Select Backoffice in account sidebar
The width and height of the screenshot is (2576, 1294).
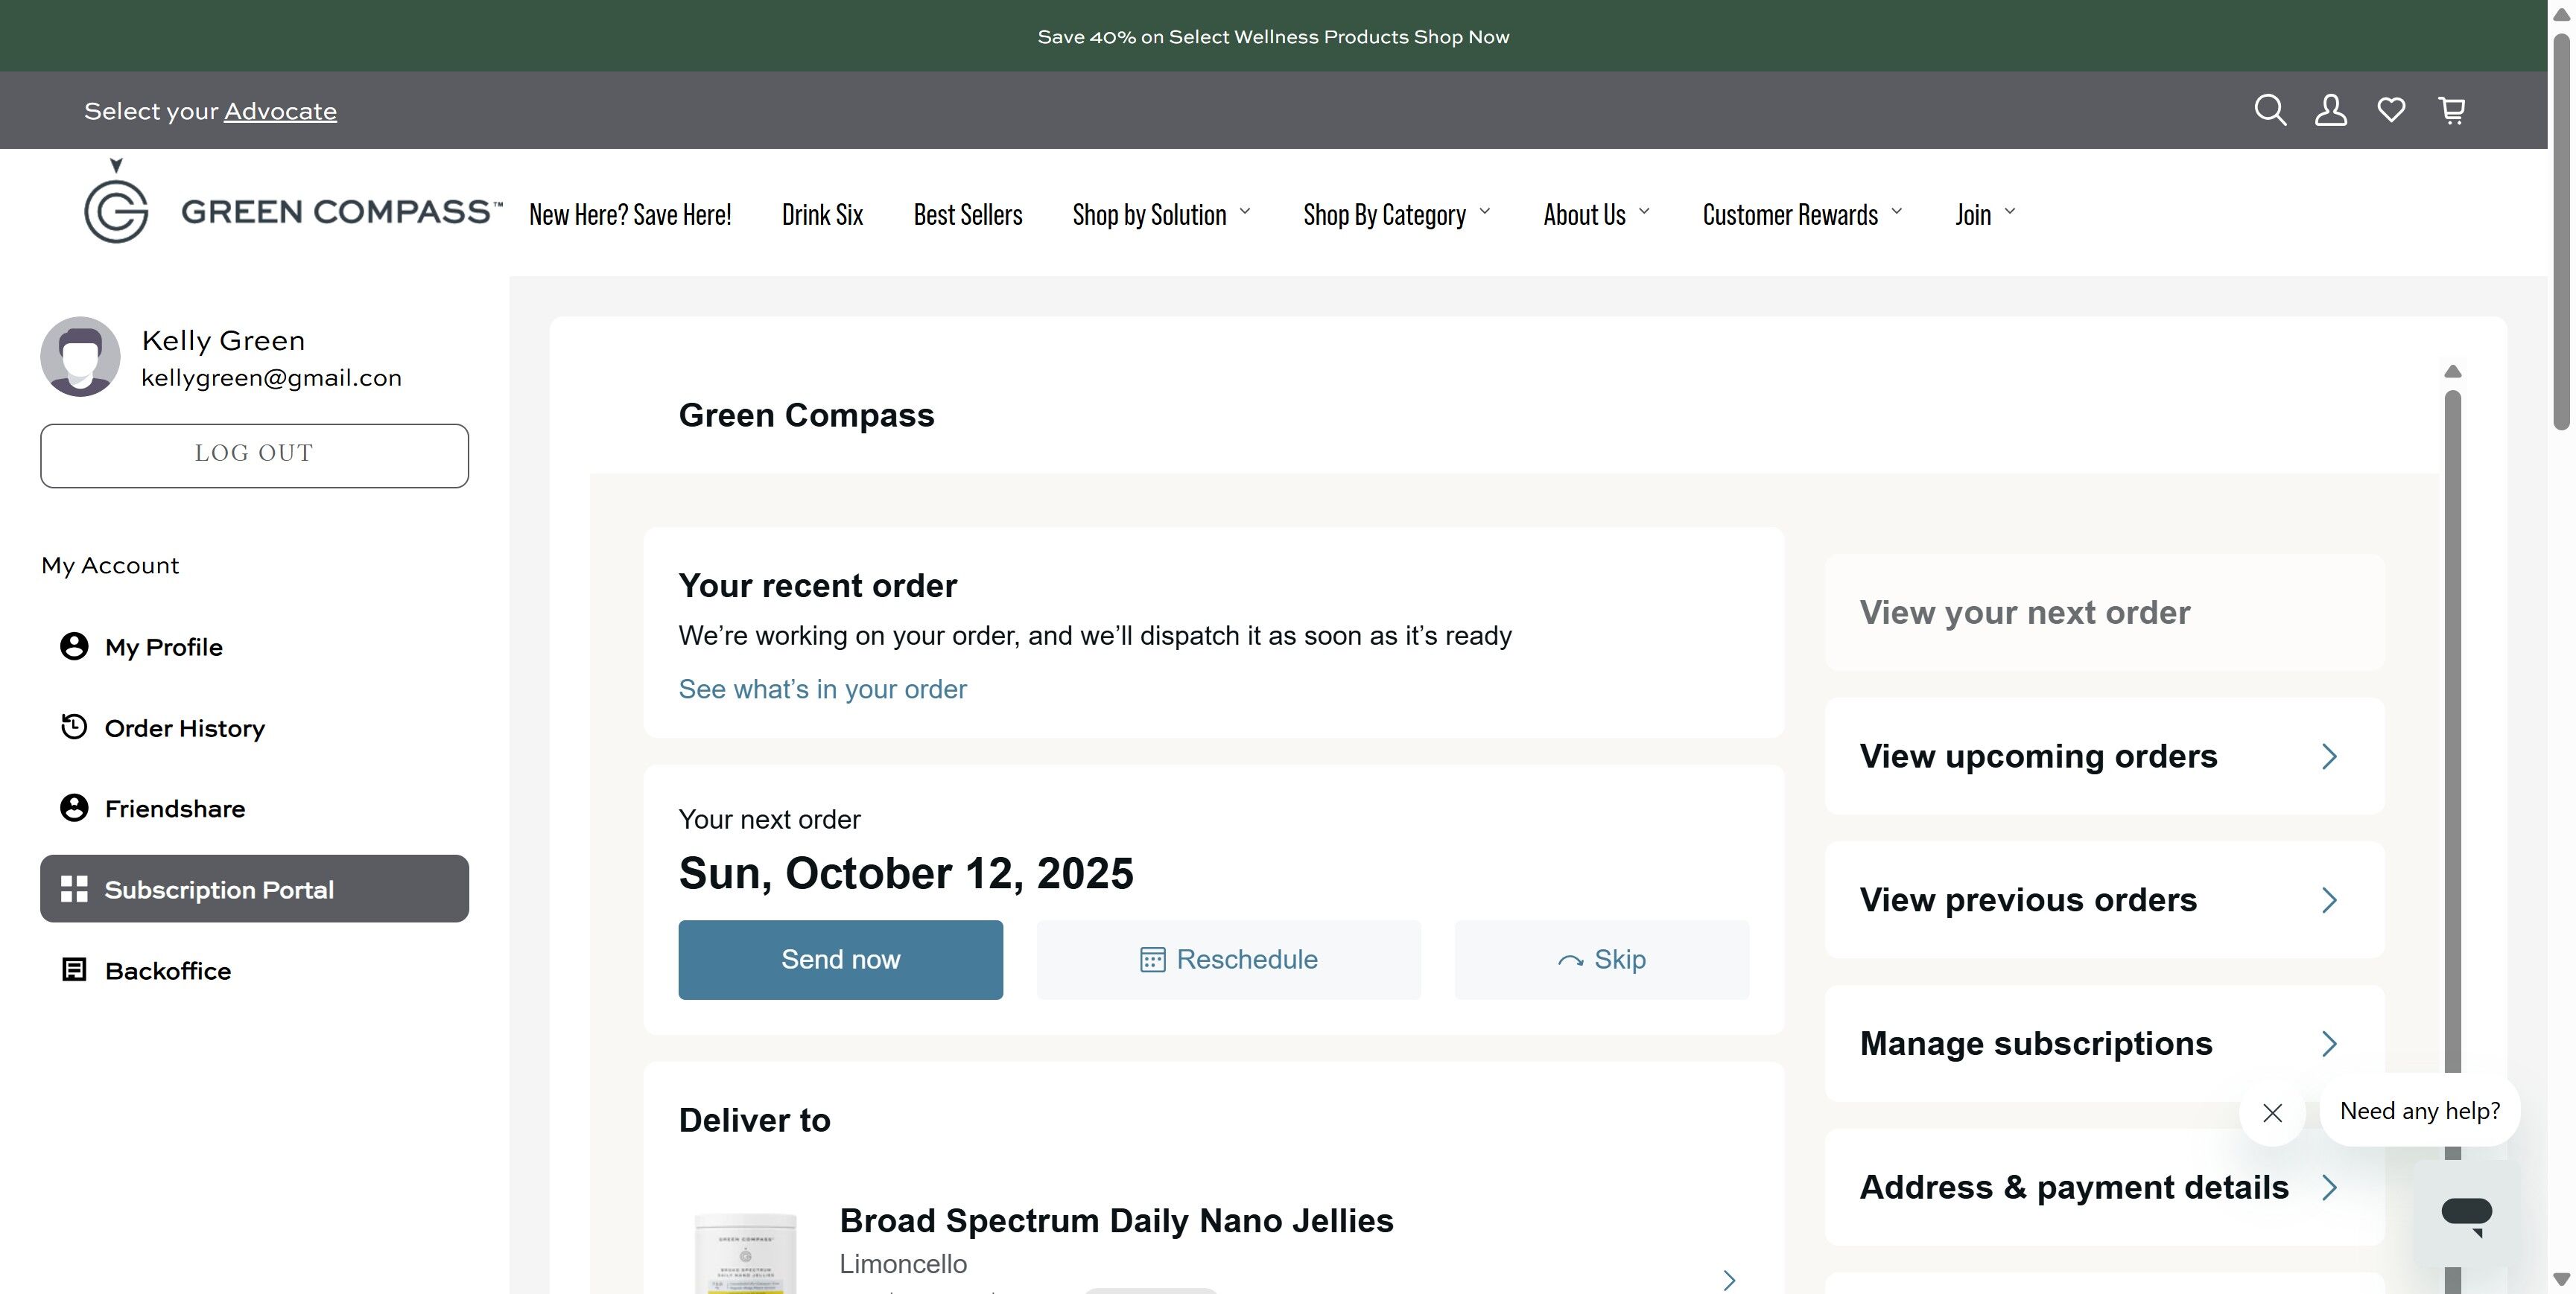(254, 970)
